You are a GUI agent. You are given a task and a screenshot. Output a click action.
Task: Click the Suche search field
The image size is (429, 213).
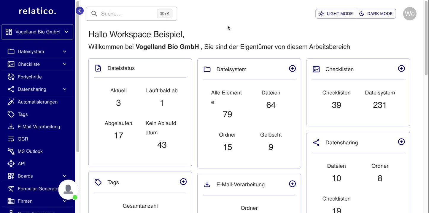(128, 14)
